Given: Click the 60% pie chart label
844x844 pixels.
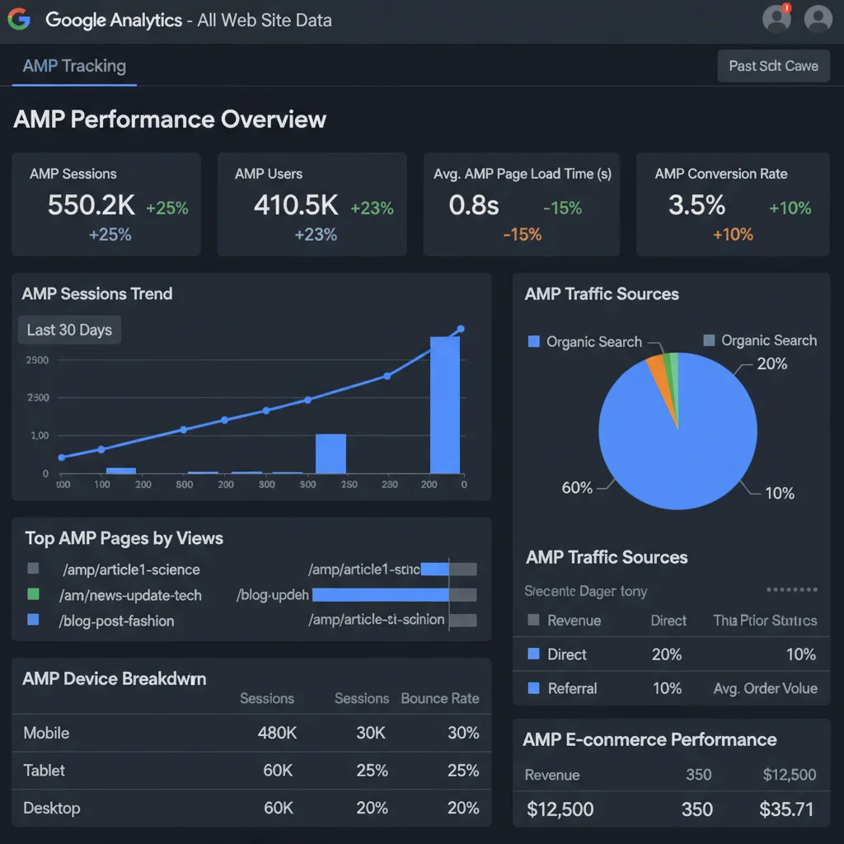Looking at the screenshot, I should [577, 488].
